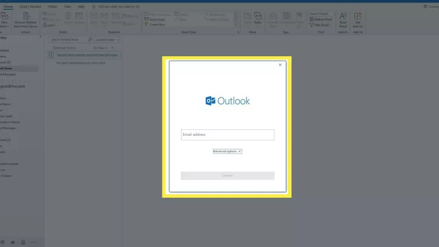
Task: Collapse the folder pane with the arrow
Action: pos(40,37)
